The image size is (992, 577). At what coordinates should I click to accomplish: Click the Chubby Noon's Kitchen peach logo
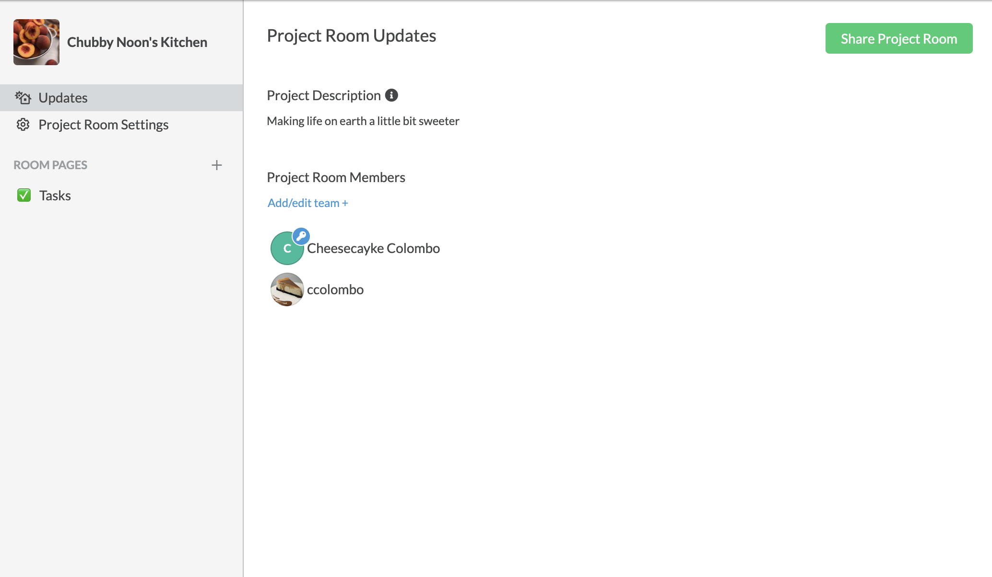36,42
